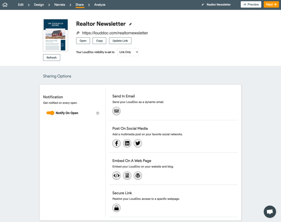The image size is (281, 222).
Task: Open the Design step
Action: click(39, 5)
